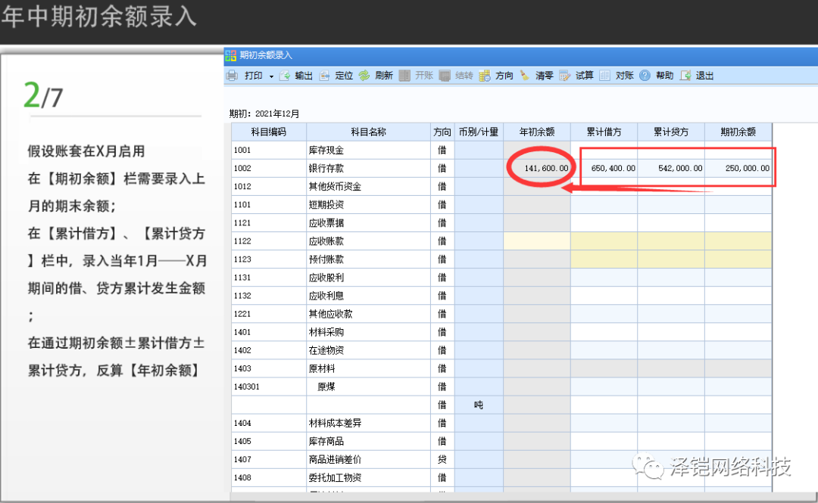Click 退出 (Exit) in the toolbar
Viewport: 818px width, 503px height.
click(x=685, y=76)
